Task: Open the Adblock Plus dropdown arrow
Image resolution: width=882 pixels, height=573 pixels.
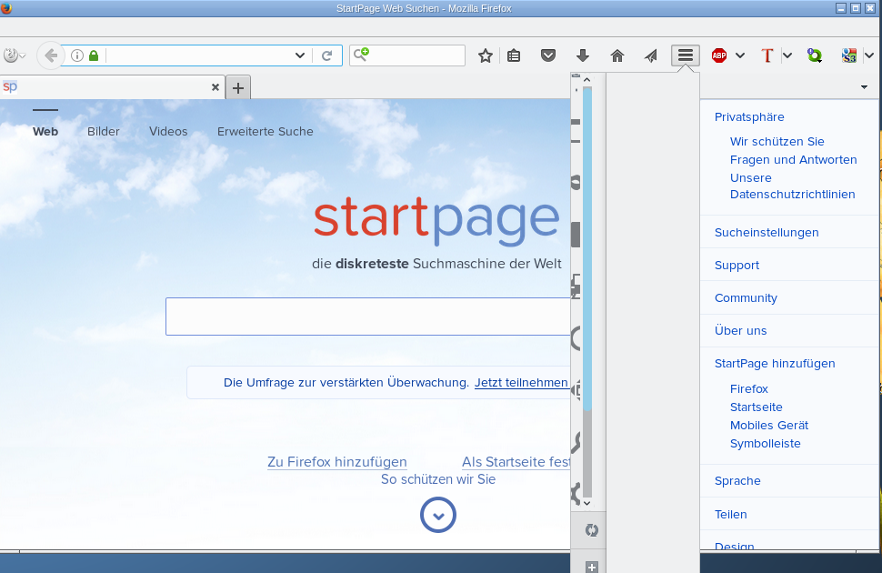Action: tap(740, 55)
